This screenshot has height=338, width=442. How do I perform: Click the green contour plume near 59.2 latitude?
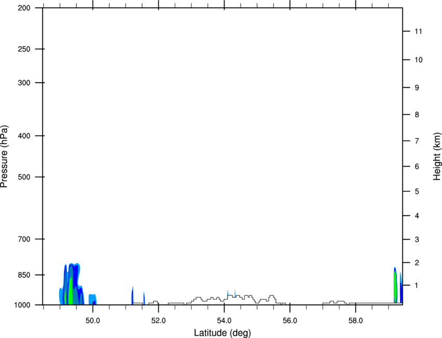395,285
